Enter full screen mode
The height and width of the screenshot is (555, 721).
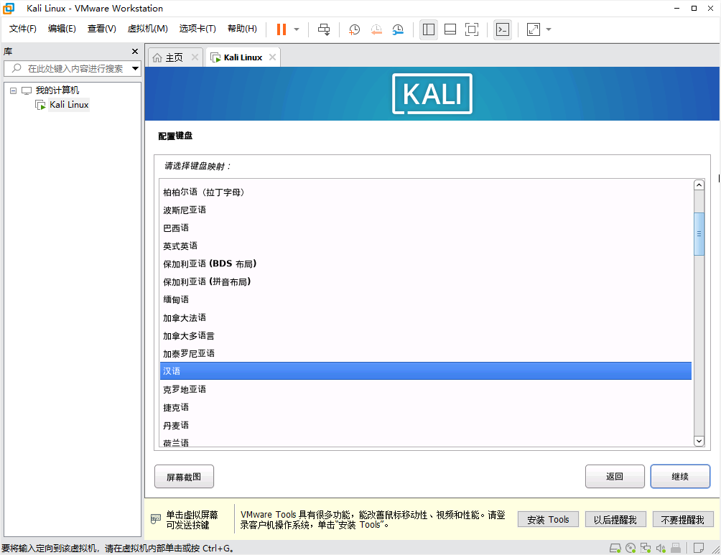tap(472, 29)
